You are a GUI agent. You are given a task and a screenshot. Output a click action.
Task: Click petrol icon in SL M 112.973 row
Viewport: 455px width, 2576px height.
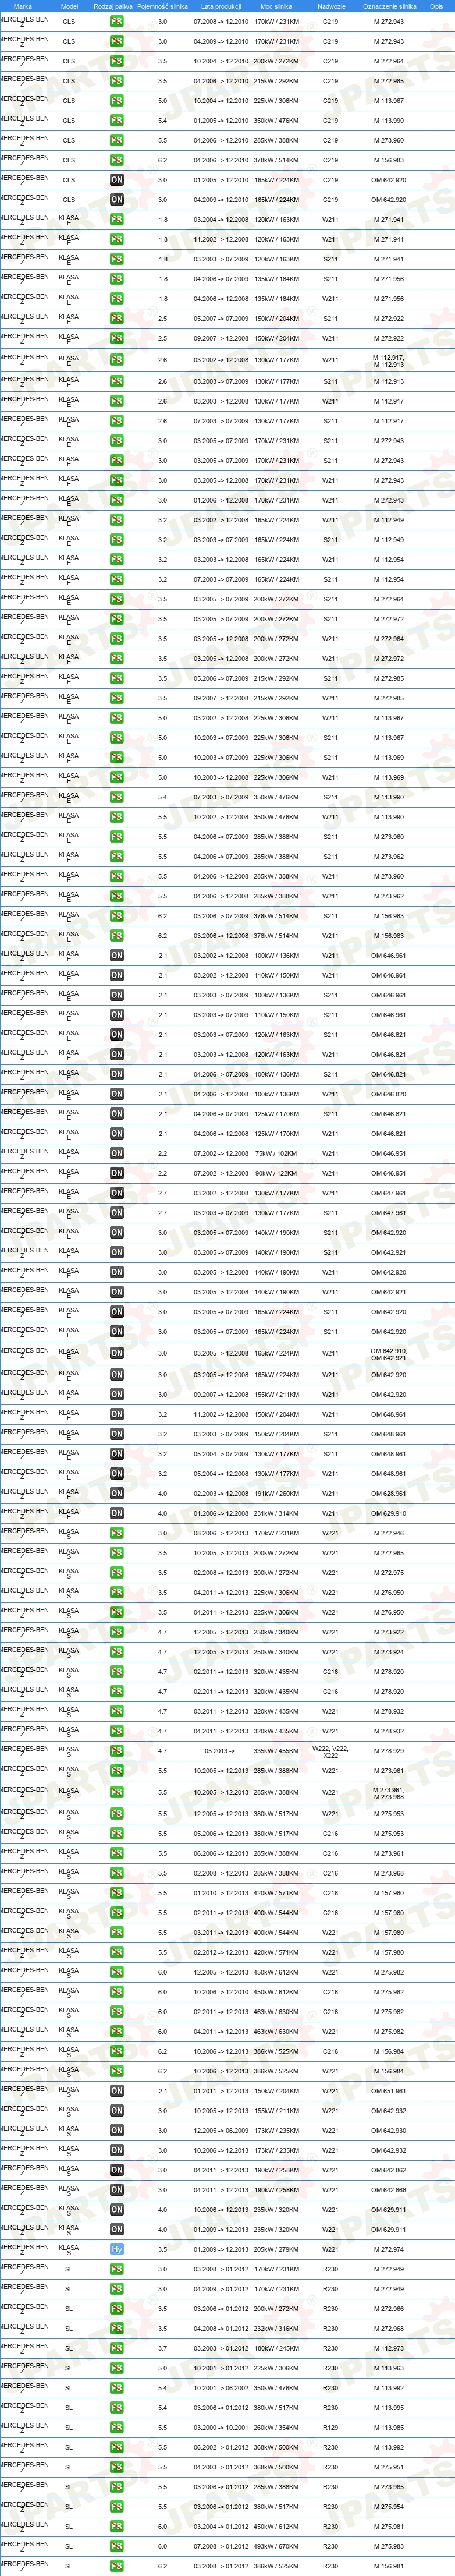click(117, 2348)
